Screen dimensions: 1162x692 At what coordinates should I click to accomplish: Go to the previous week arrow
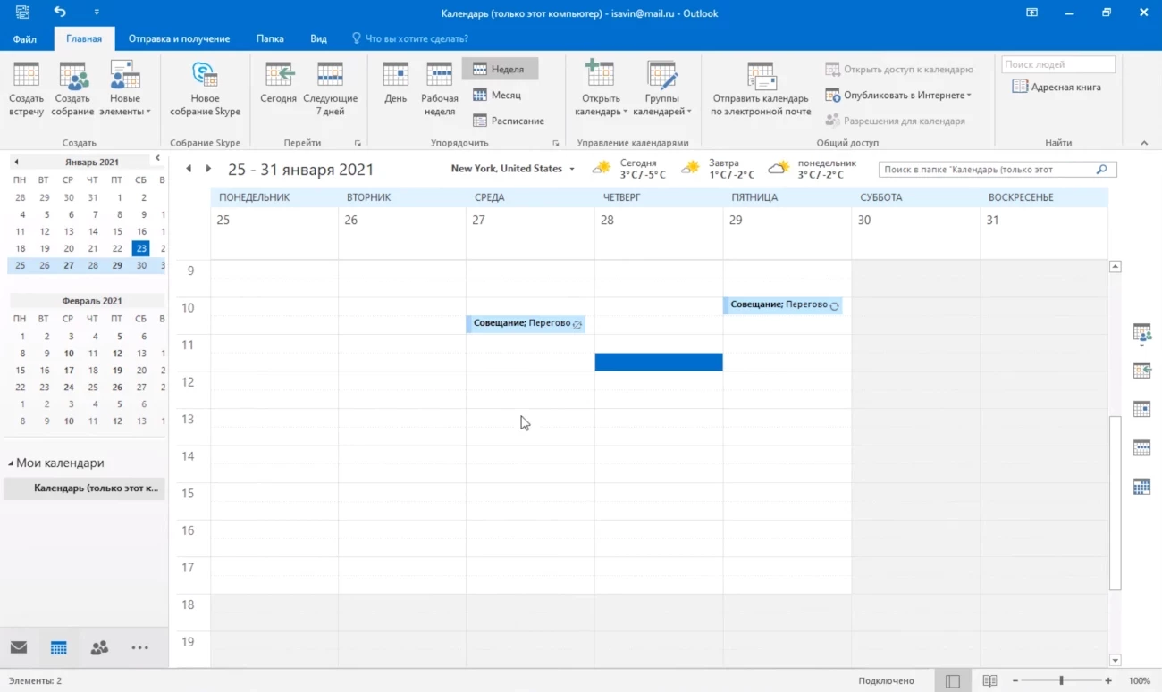(189, 169)
